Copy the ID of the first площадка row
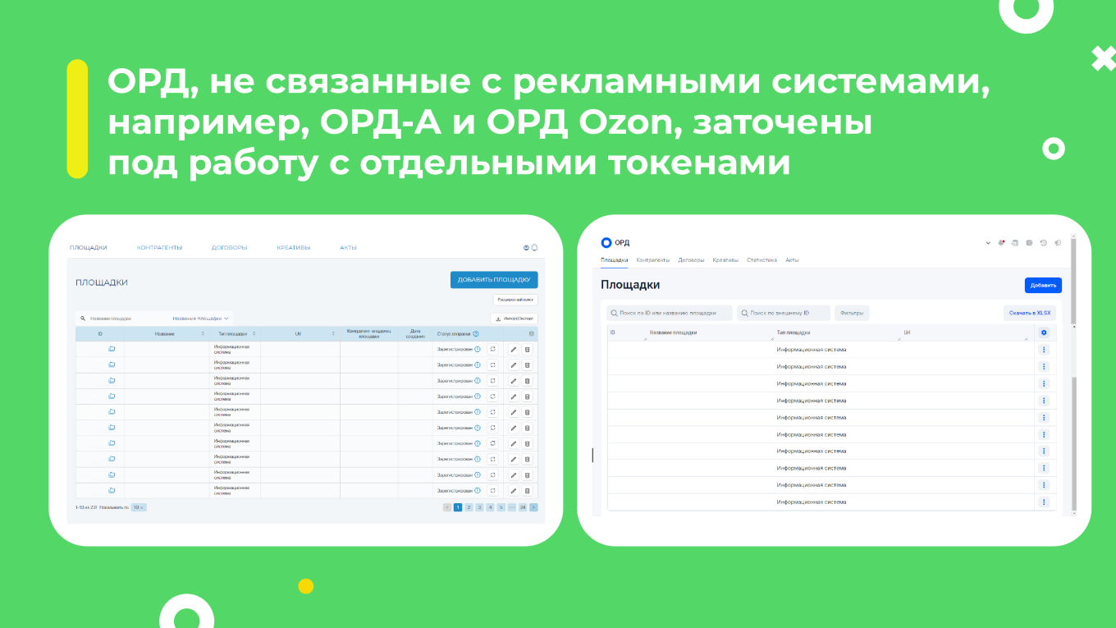The height and width of the screenshot is (628, 1116). coord(112,348)
